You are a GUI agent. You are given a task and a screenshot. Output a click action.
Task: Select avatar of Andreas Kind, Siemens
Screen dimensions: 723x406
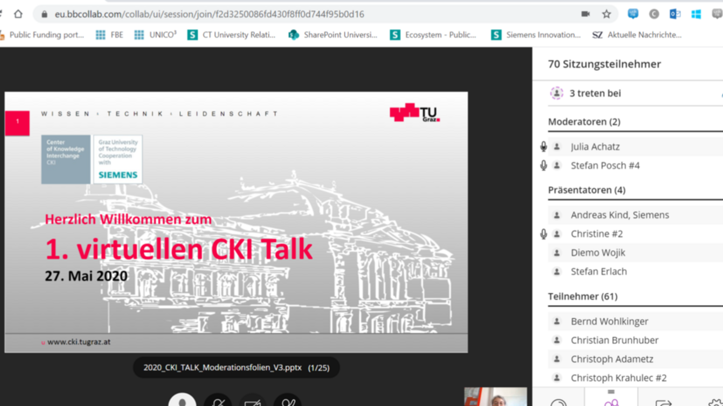557,215
